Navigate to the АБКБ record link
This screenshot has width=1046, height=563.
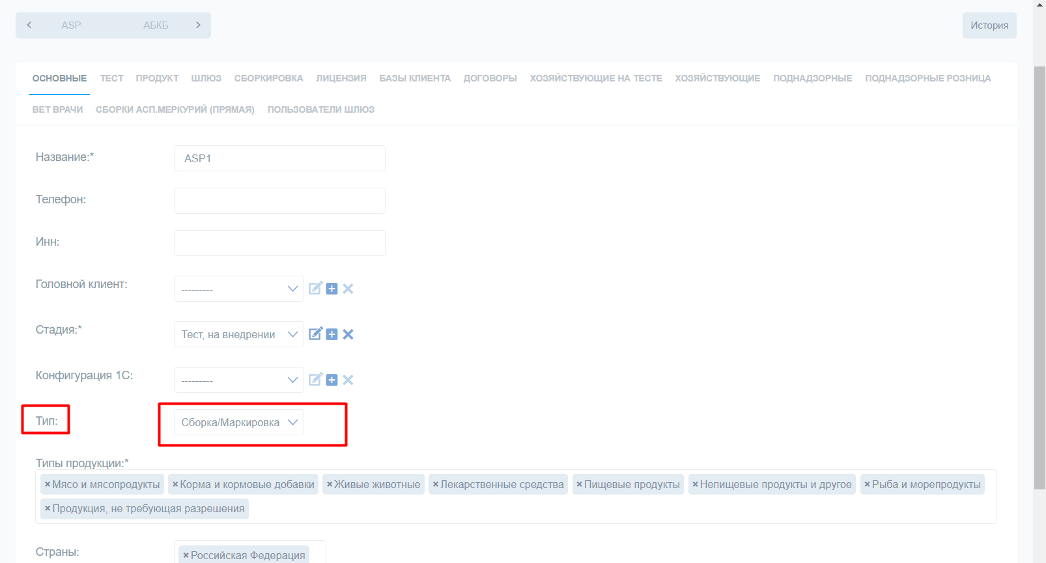pos(156,25)
